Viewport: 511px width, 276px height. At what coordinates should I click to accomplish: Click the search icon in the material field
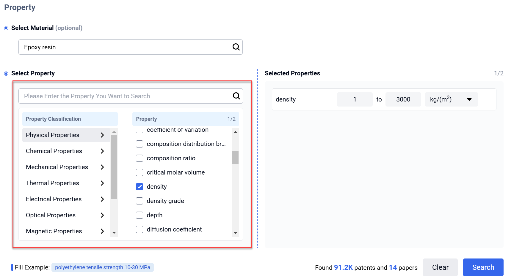click(x=236, y=47)
